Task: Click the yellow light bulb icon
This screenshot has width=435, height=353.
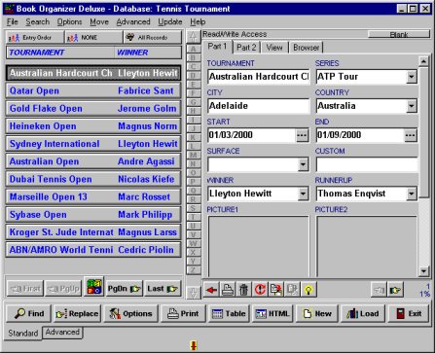Action: [308, 290]
